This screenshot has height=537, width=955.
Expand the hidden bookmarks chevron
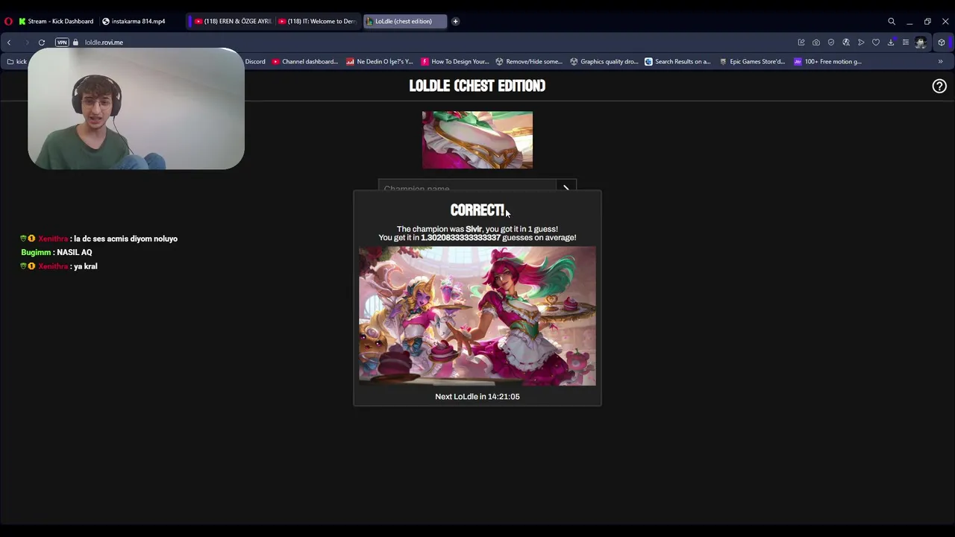(940, 62)
